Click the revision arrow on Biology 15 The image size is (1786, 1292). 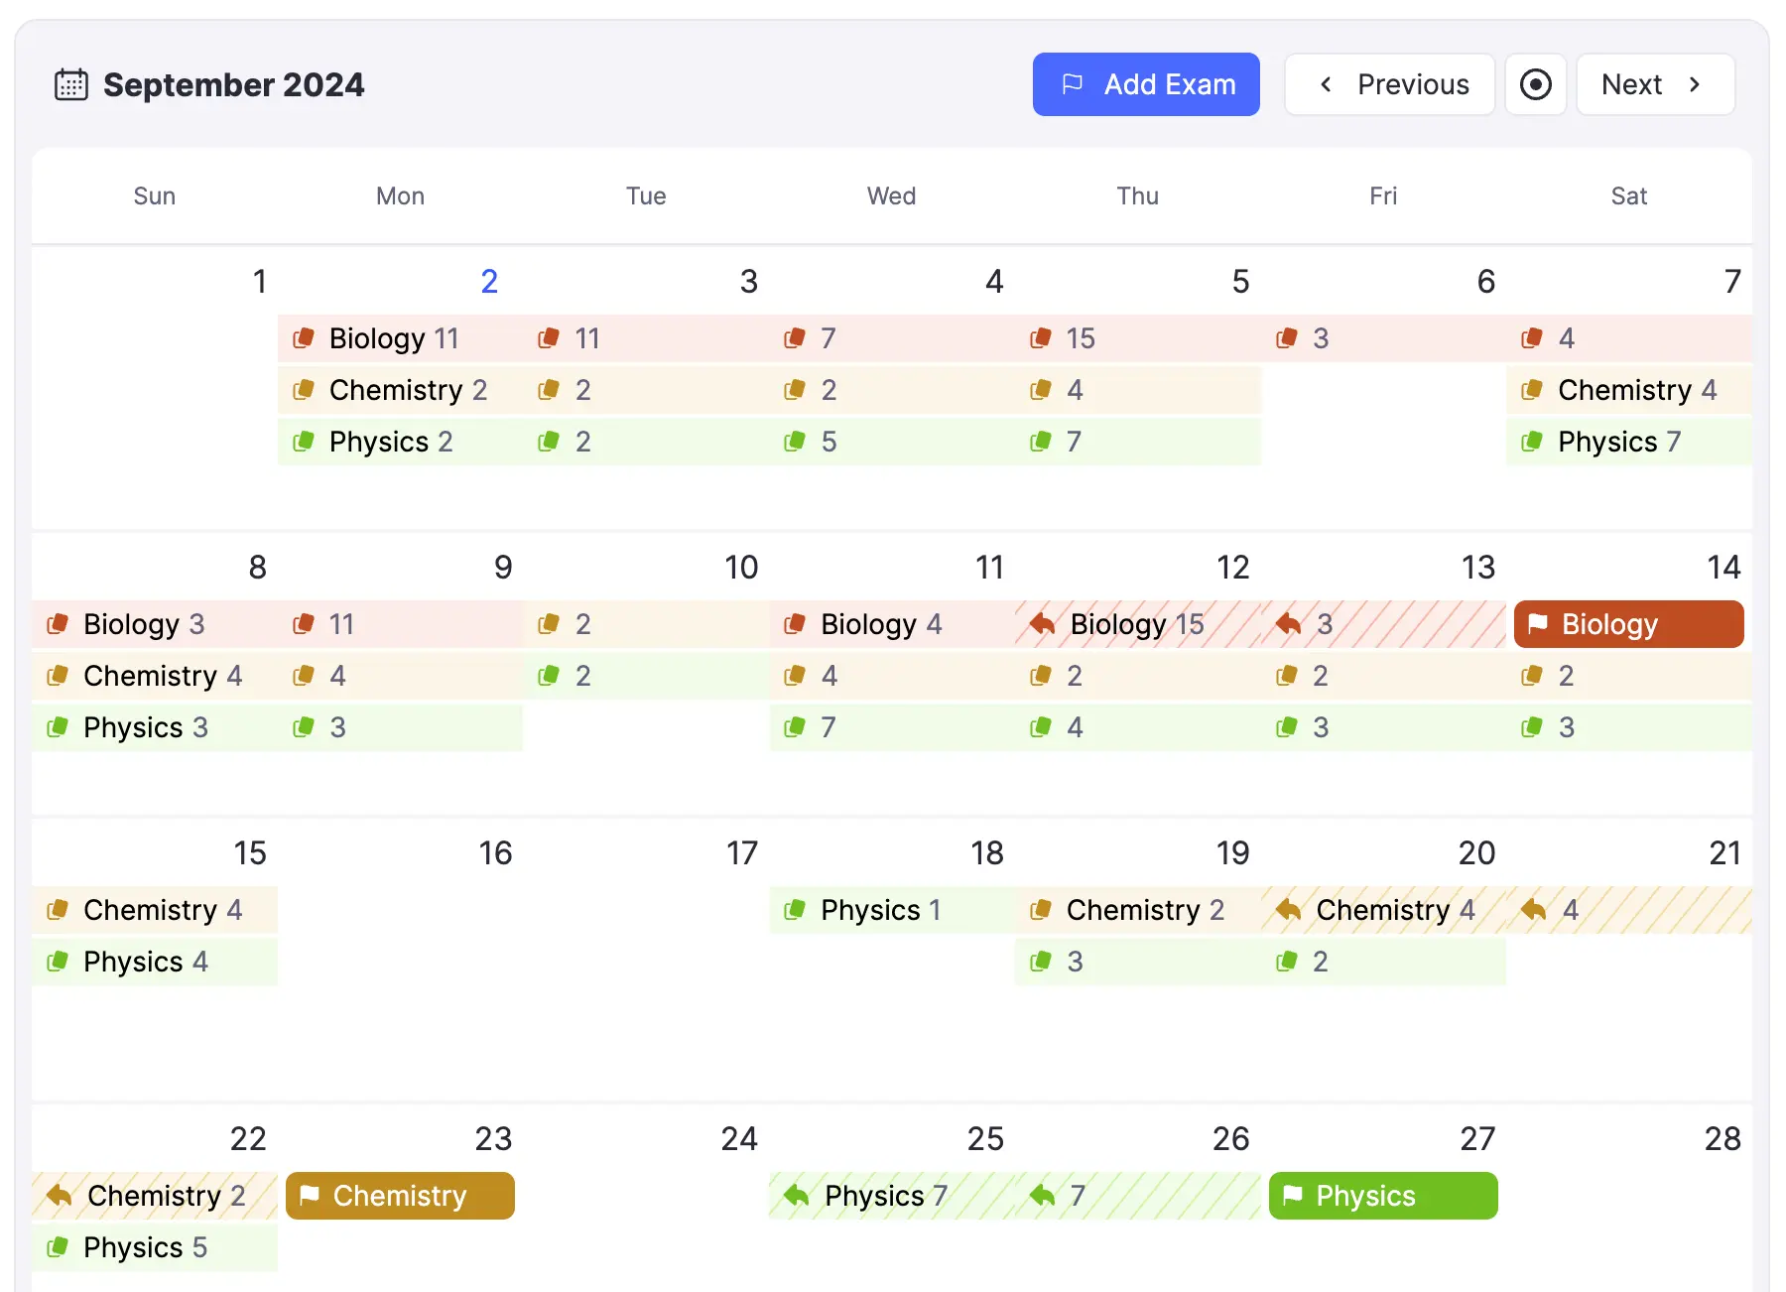pyautogui.click(x=1041, y=624)
